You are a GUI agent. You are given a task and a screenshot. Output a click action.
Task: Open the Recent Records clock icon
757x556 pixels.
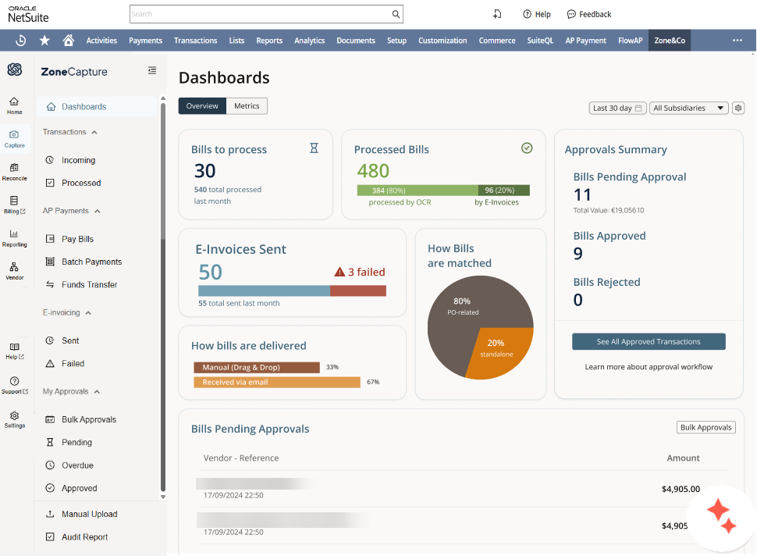21,41
